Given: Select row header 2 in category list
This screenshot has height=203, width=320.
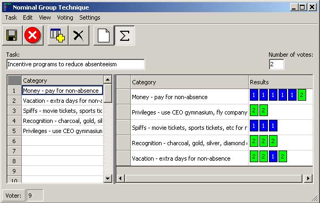Looking at the screenshot, I should coord(14,101).
